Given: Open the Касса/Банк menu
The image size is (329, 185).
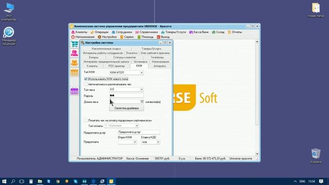Looking at the screenshot, I should coord(199,32).
